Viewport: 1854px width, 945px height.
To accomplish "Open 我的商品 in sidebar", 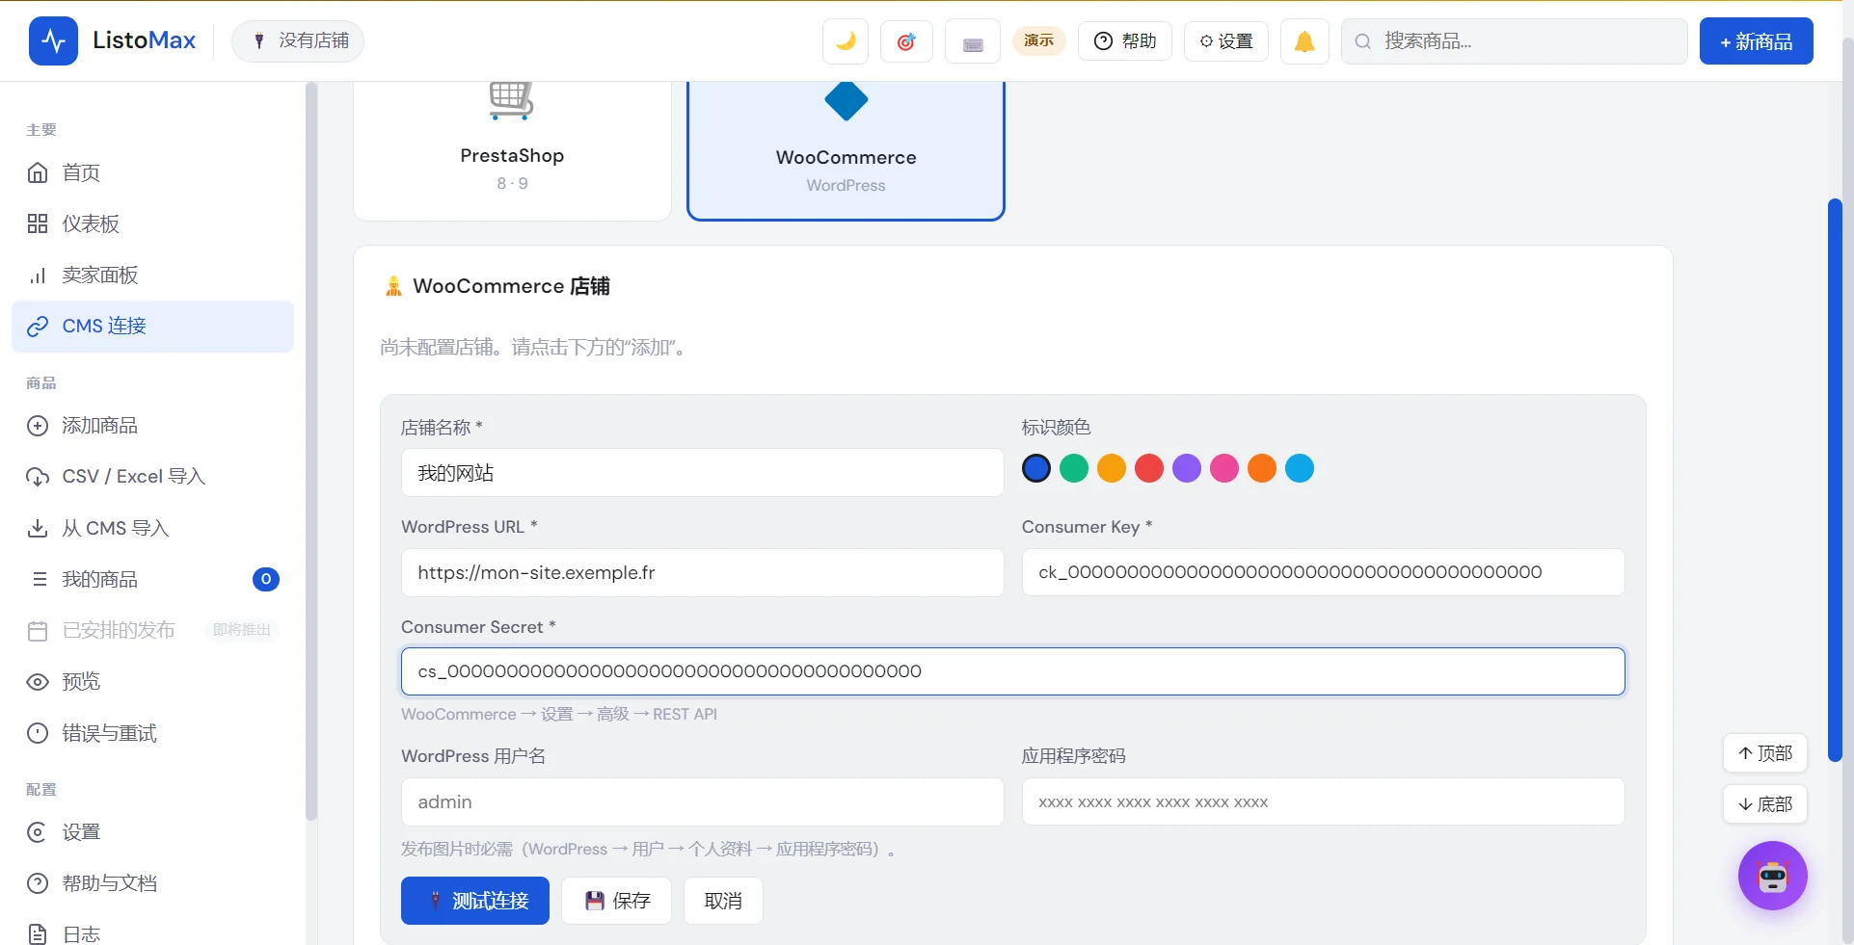I will coord(152,579).
